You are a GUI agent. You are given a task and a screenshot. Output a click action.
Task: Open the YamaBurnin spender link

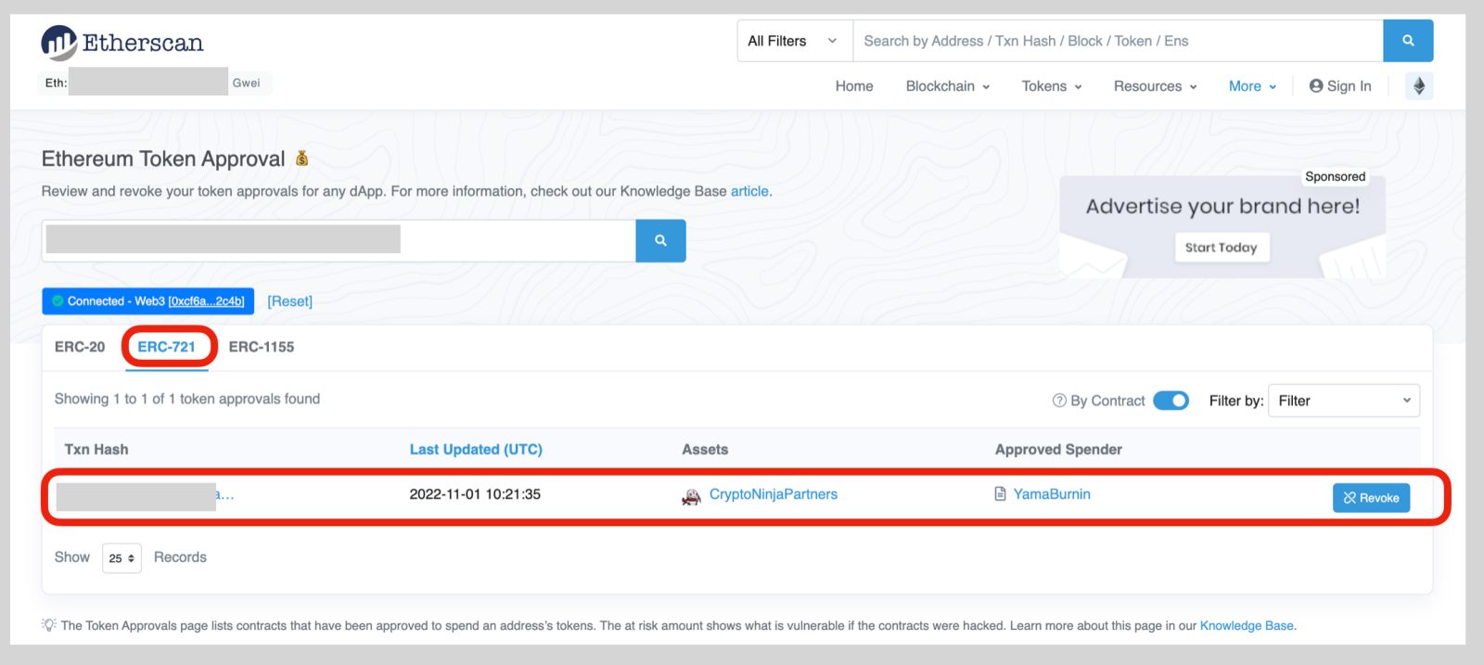click(x=1052, y=494)
